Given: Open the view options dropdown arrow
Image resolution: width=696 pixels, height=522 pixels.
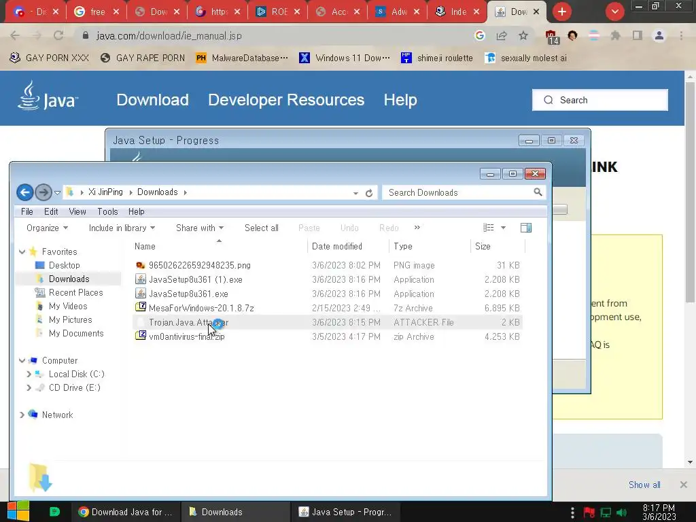Looking at the screenshot, I should coord(504,228).
